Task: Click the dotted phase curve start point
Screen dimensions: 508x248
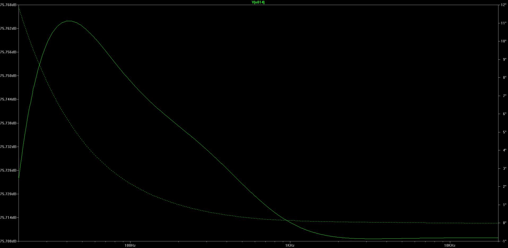Action: click(x=19, y=8)
